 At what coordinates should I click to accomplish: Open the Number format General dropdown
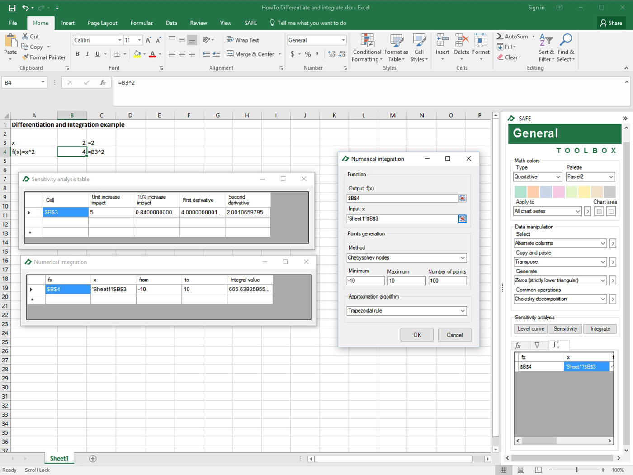pos(343,40)
